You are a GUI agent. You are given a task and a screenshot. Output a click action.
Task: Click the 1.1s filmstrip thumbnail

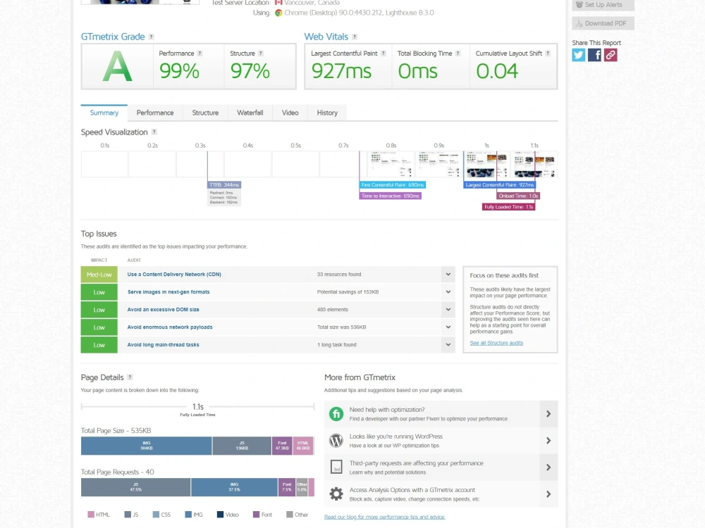click(x=534, y=164)
